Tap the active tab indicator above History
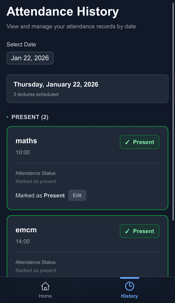The height and width of the screenshot is (303, 175). point(129,278)
